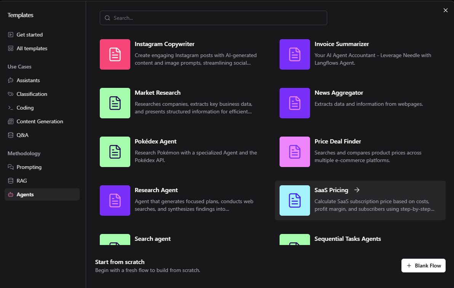Click the purple Research Agent icon
The height and width of the screenshot is (288, 454).
[x=115, y=200]
